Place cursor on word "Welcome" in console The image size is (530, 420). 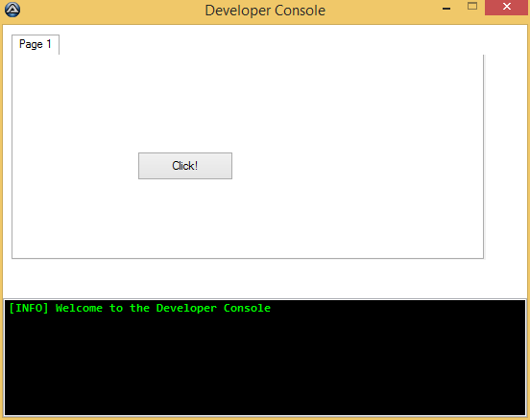[x=79, y=308]
